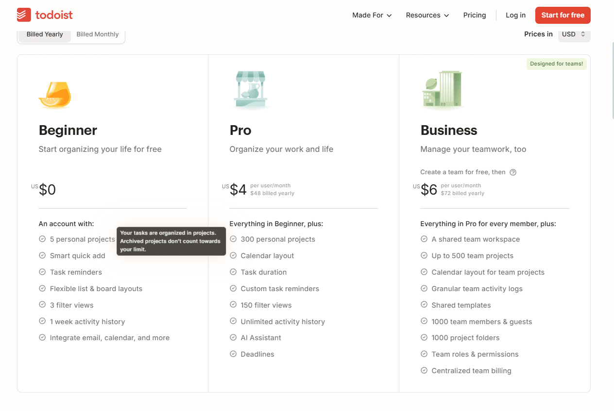614x411 pixels.
Task: Click the check icon beside Up to 500 team projects
Action: pyautogui.click(x=424, y=256)
